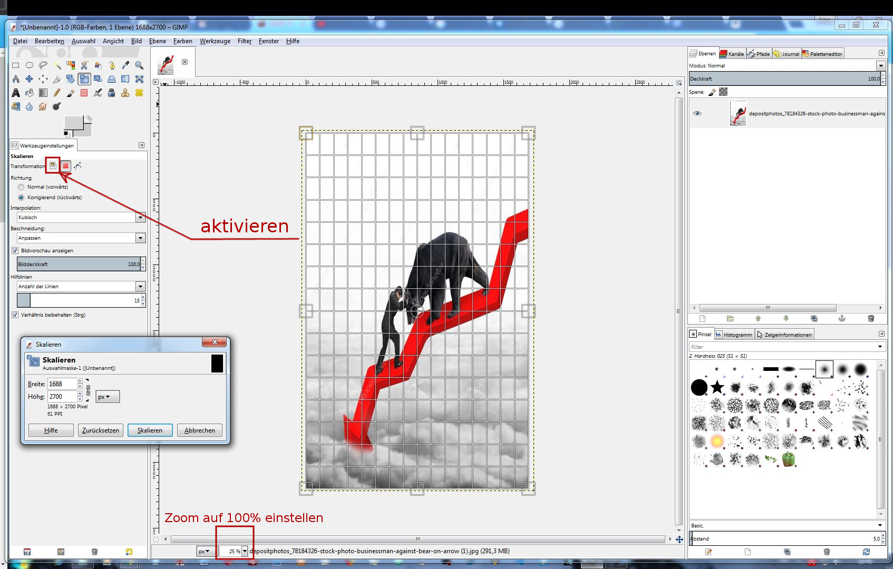Uncheck Bildvorschau anzeigen checkbox

15,251
